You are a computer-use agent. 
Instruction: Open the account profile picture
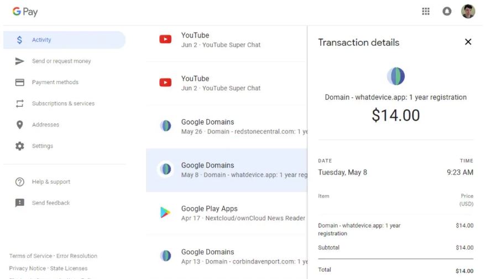click(468, 12)
